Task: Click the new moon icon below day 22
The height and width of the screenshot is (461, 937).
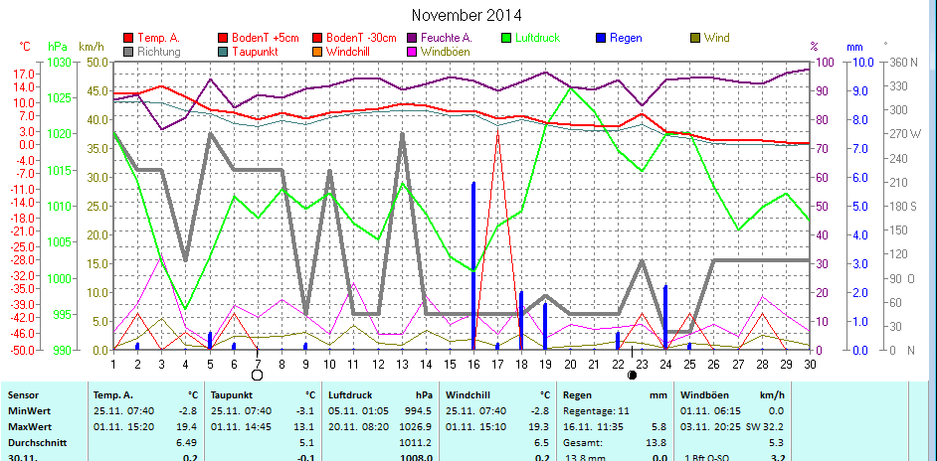Action: [x=632, y=375]
